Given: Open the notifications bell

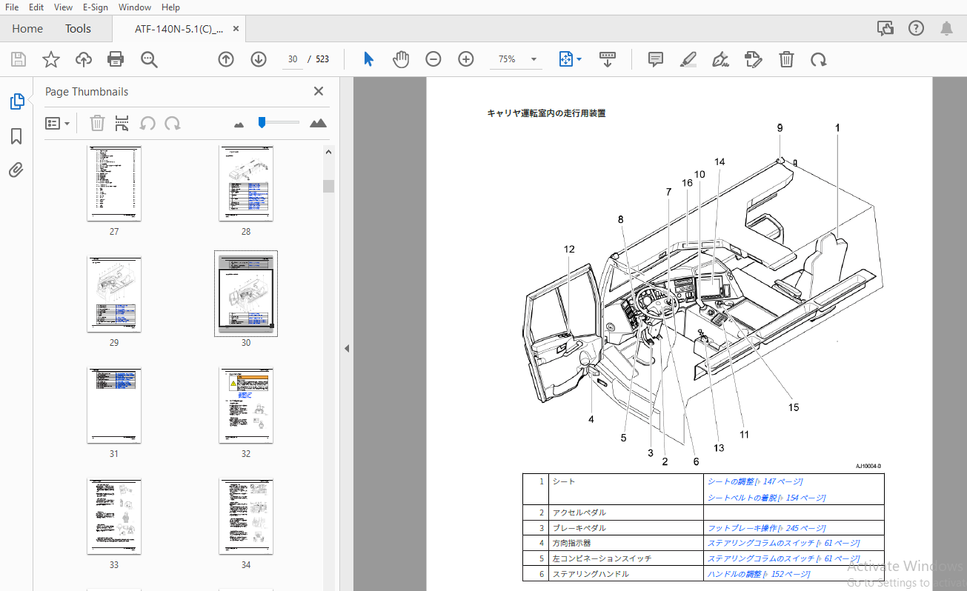Looking at the screenshot, I should point(947,28).
